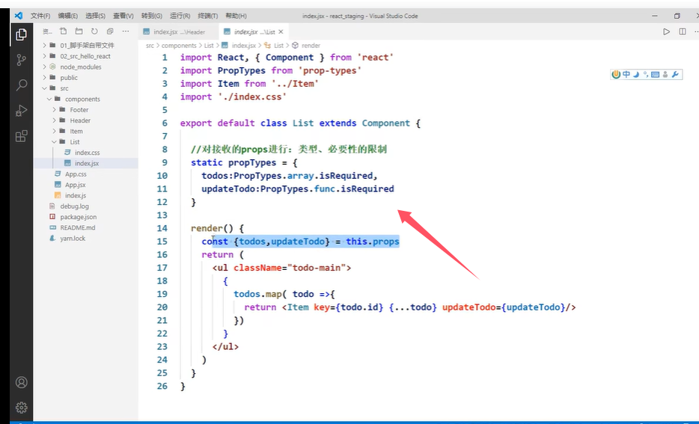Screen dimensions: 699x424
Task: Click 'components' in the breadcrumb
Action: coord(179,46)
